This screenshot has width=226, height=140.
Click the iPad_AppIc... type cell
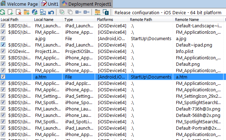78,84
